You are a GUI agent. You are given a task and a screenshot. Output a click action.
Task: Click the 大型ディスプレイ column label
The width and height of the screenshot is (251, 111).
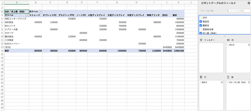(x=116, y=15)
